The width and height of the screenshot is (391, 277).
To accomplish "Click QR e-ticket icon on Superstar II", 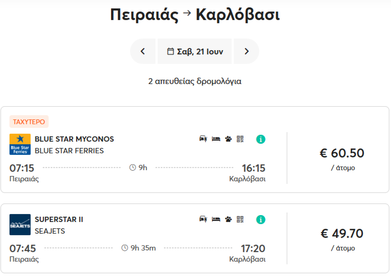I will [240, 219].
